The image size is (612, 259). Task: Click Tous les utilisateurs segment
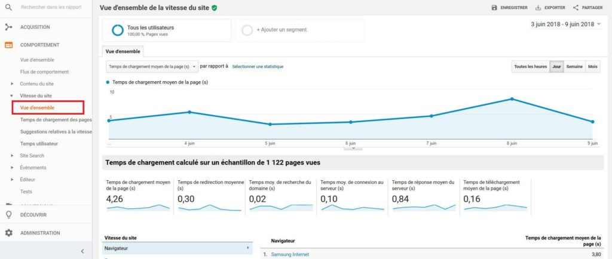(167, 30)
